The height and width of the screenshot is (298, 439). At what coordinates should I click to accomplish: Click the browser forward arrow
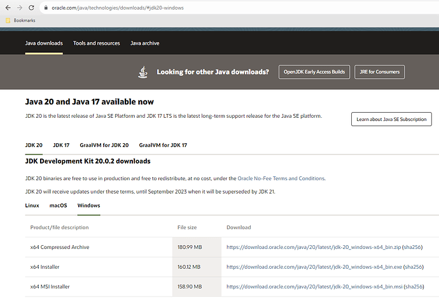20,8
